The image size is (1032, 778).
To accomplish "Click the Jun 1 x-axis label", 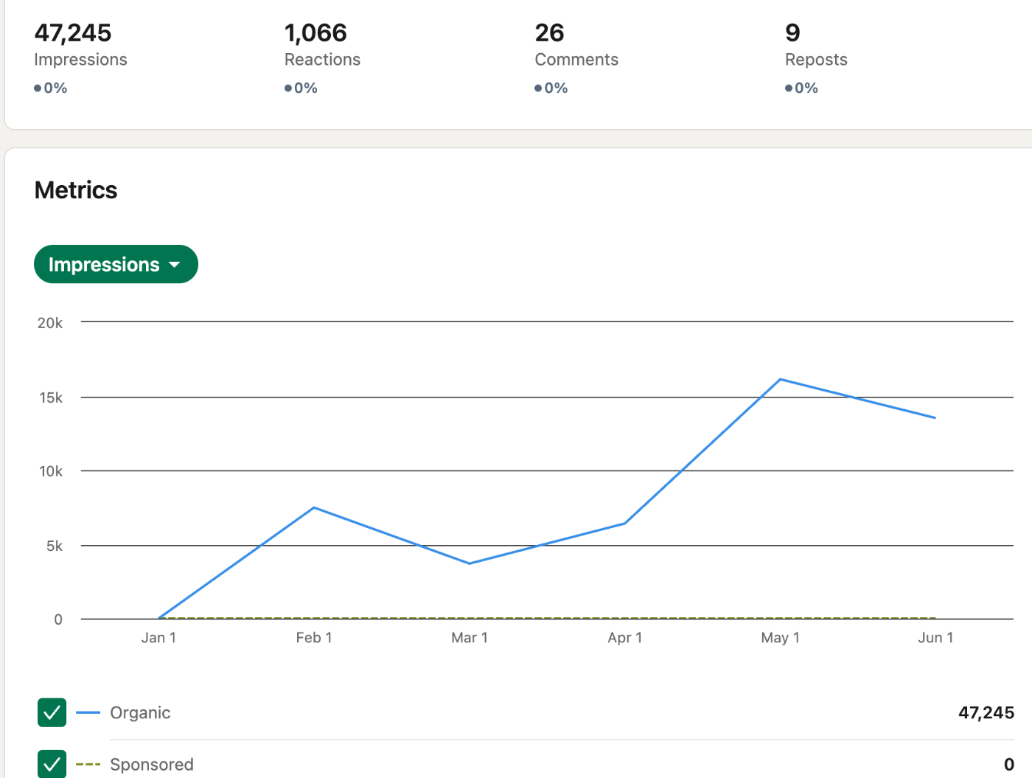I will click(x=935, y=638).
